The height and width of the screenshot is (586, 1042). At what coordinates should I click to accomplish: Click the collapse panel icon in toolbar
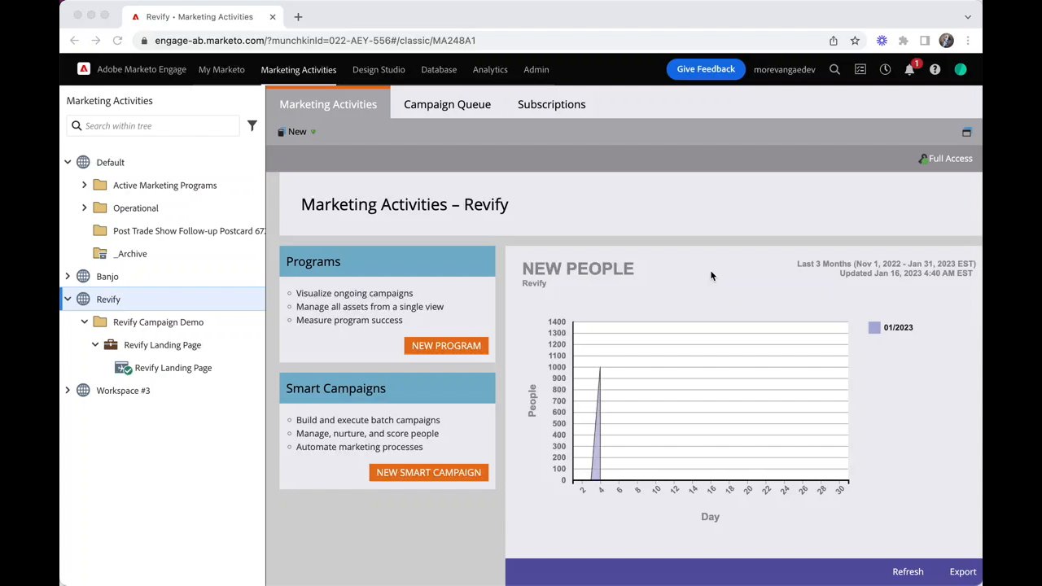[x=966, y=132]
